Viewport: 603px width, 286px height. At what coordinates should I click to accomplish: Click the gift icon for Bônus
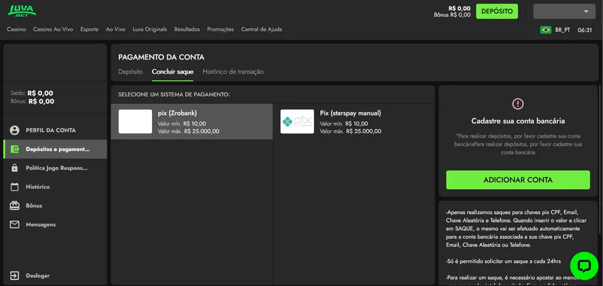click(x=14, y=206)
